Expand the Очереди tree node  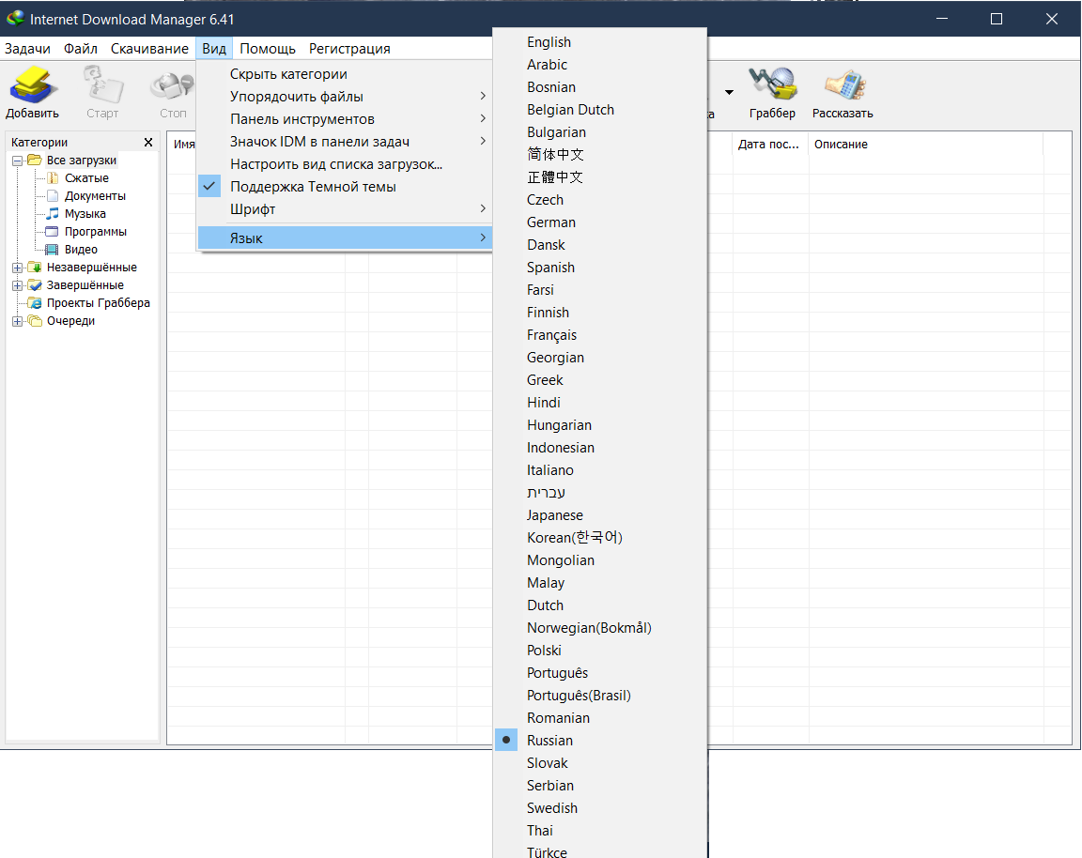coord(17,321)
